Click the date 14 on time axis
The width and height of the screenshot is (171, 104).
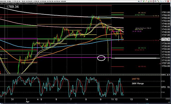click(x=147, y=99)
